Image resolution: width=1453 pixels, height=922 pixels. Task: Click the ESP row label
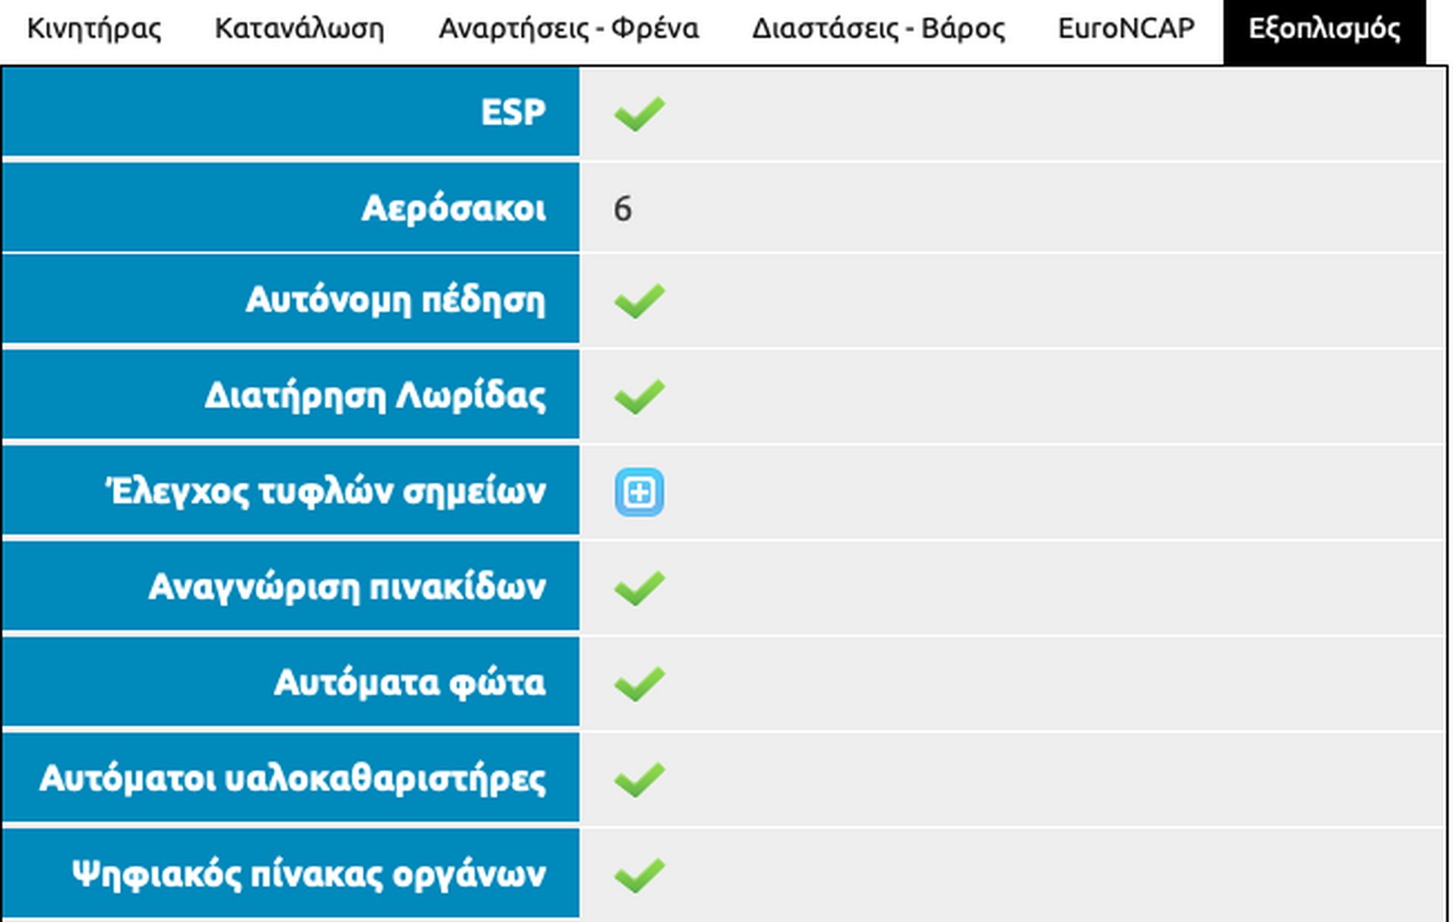click(513, 113)
